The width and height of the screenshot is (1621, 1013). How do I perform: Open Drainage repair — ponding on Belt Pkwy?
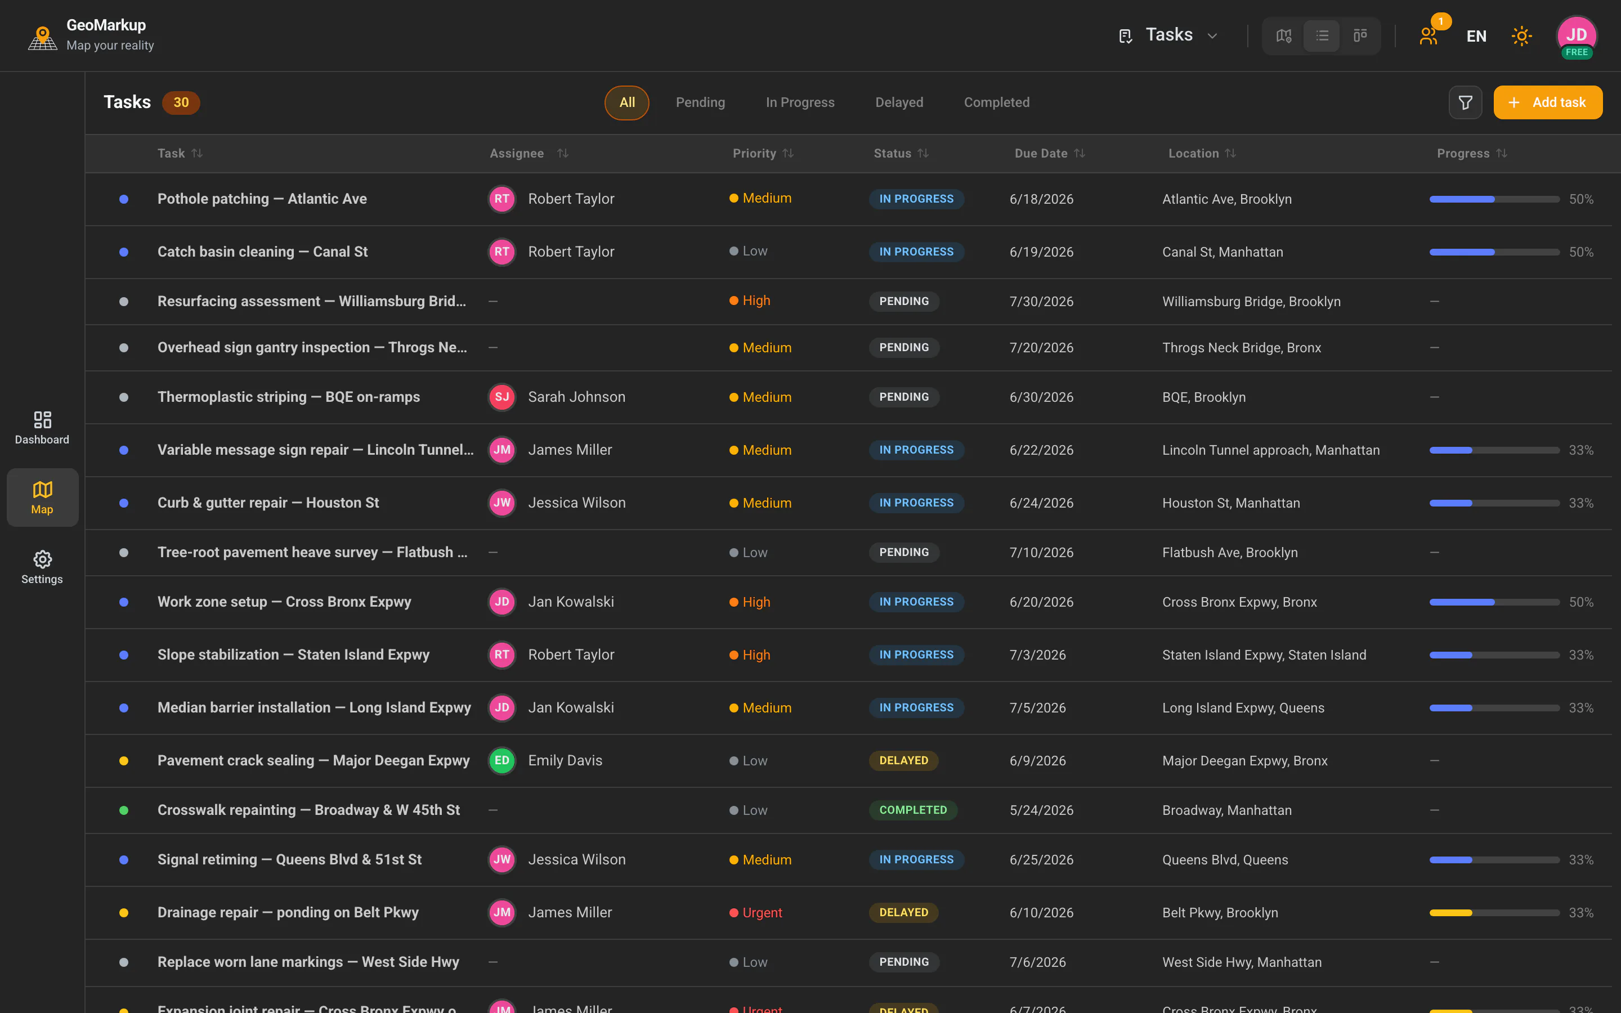pyautogui.click(x=288, y=912)
